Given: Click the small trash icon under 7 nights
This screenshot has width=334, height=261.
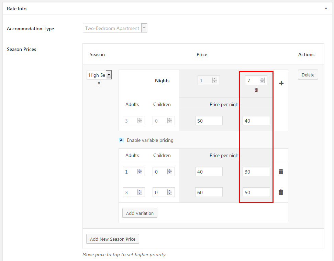Looking at the screenshot, I should 256,90.
